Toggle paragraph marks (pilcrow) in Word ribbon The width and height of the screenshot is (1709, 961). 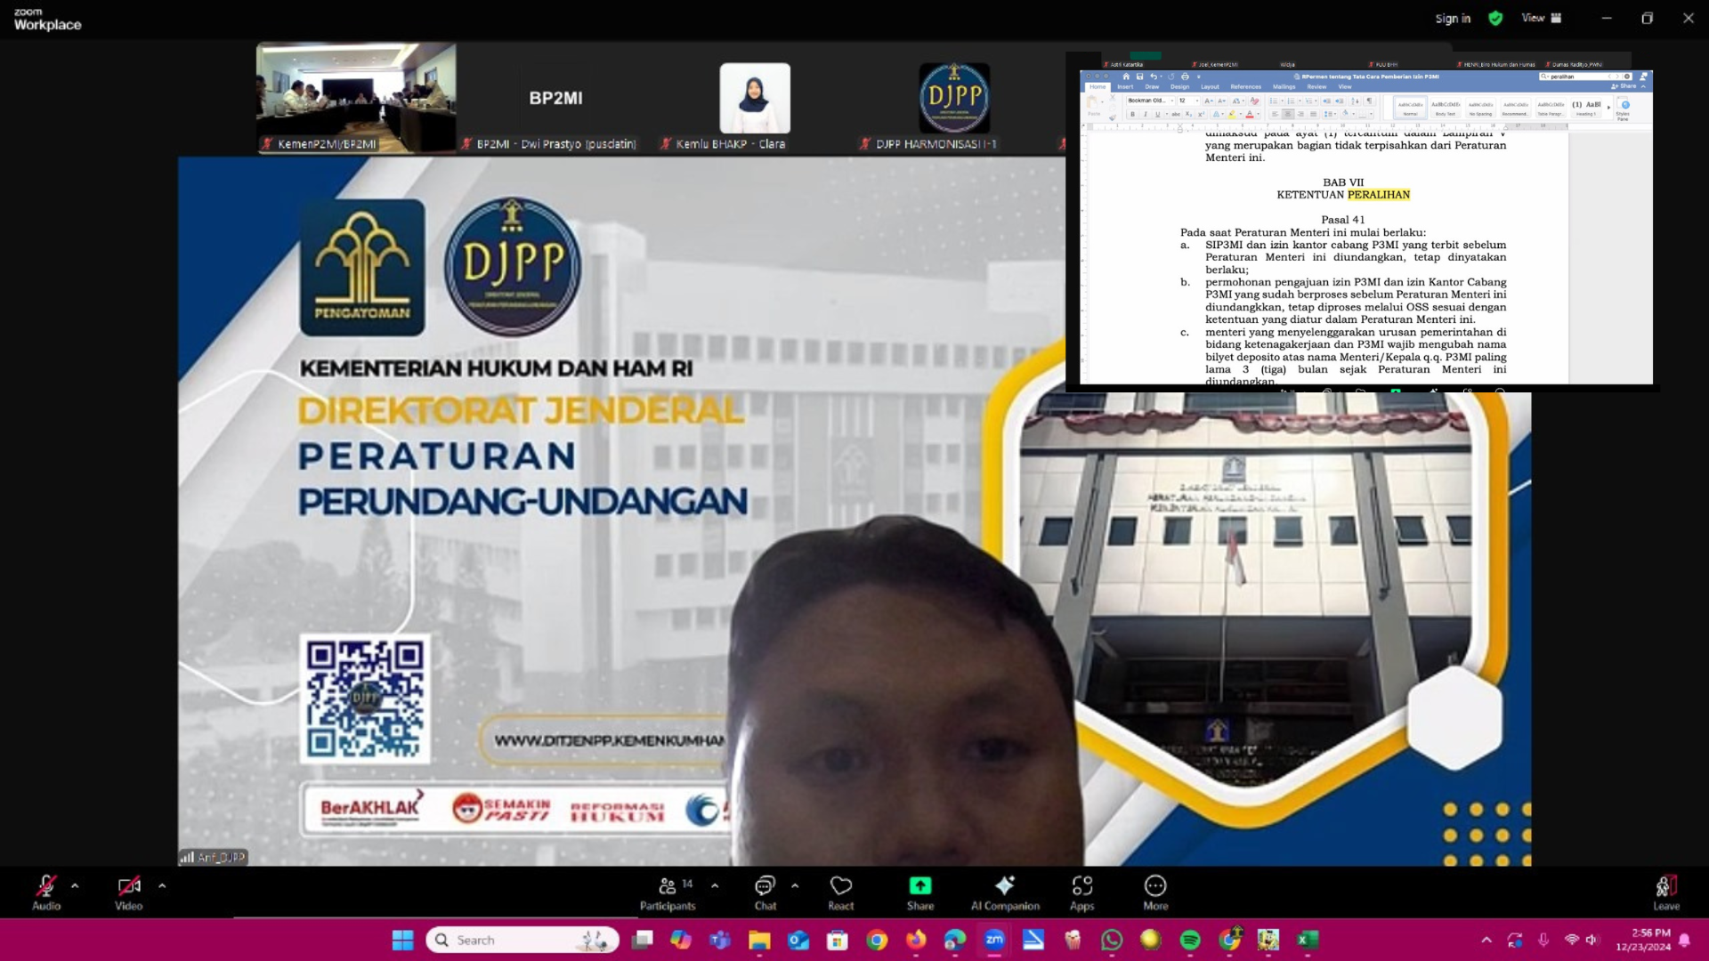[x=1369, y=101]
